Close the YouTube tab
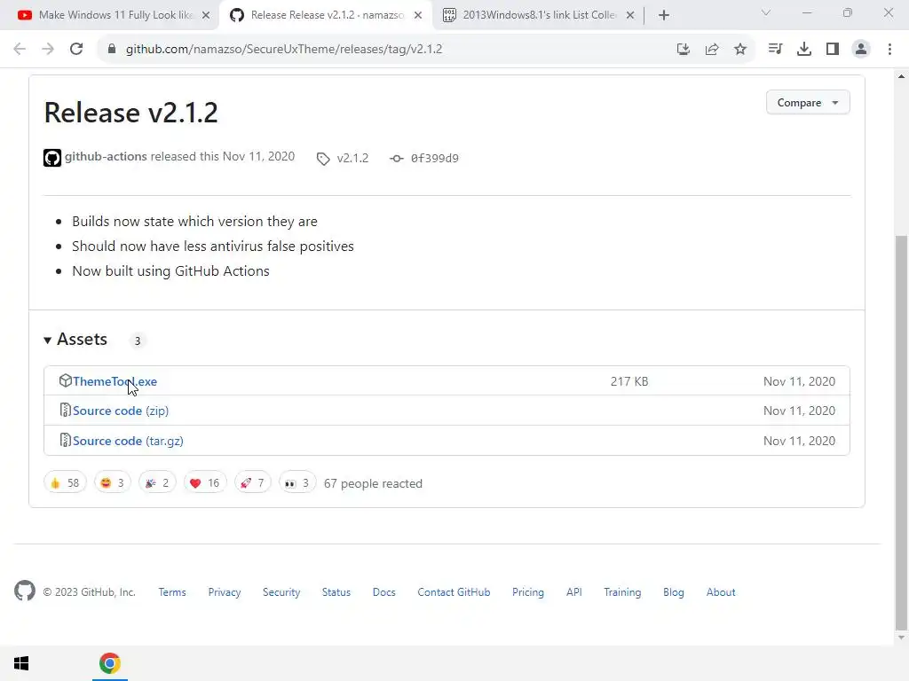The height and width of the screenshot is (681, 909). click(206, 15)
